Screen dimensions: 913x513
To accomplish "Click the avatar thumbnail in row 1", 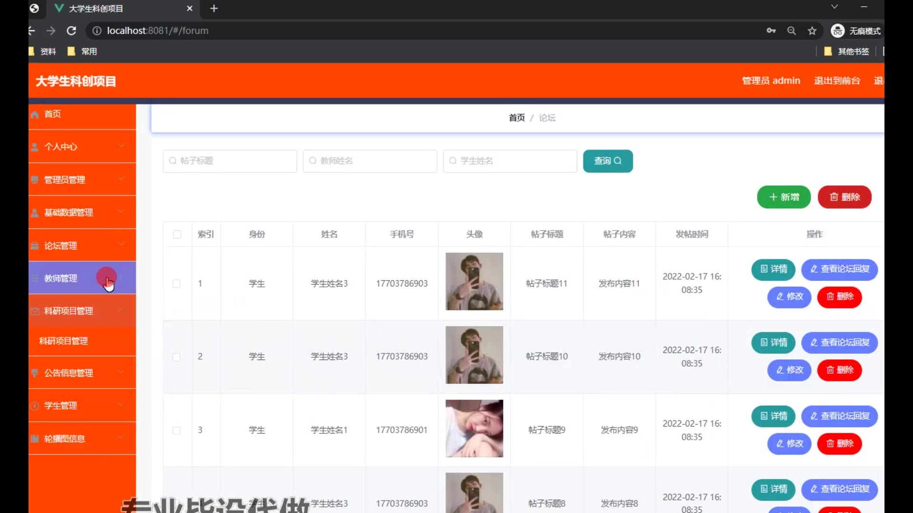I will (x=474, y=282).
